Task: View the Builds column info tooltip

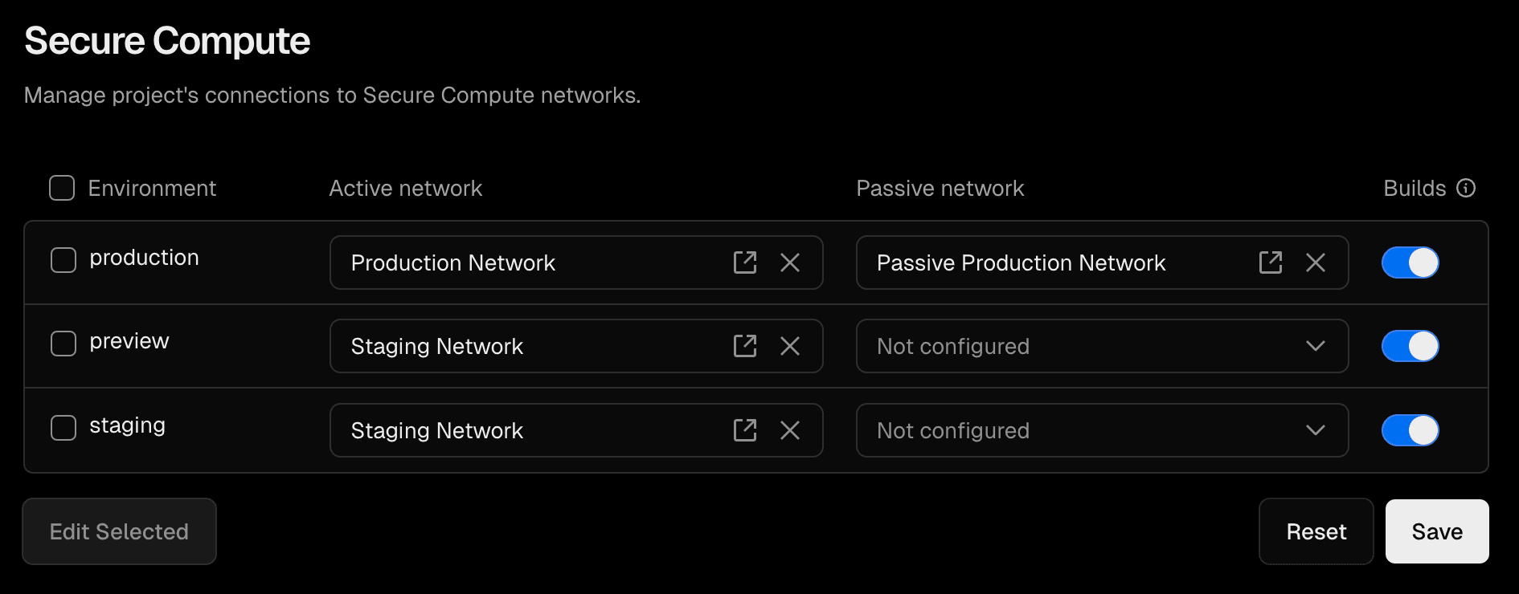Action: pyautogui.click(x=1468, y=188)
